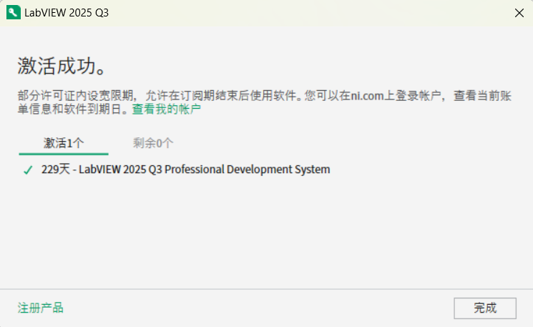The image size is (533, 327).
Task: Click the 激活成功 heading
Action: click(62, 66)
